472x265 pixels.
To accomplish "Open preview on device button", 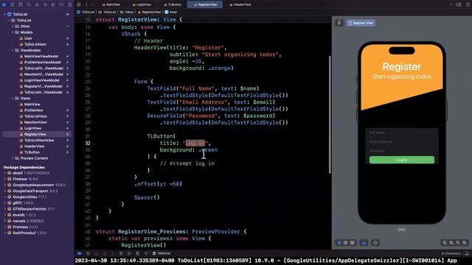I will coord(375,242).
